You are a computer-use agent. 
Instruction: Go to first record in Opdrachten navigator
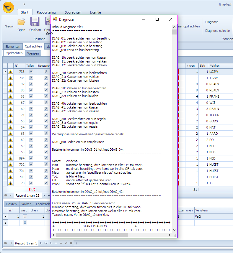(6, 195)
